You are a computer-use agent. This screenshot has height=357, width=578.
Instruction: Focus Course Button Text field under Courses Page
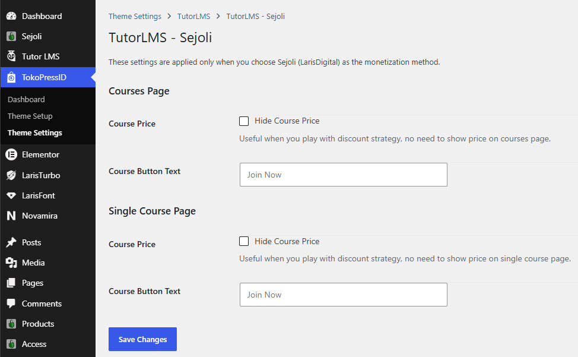[344, 175]
